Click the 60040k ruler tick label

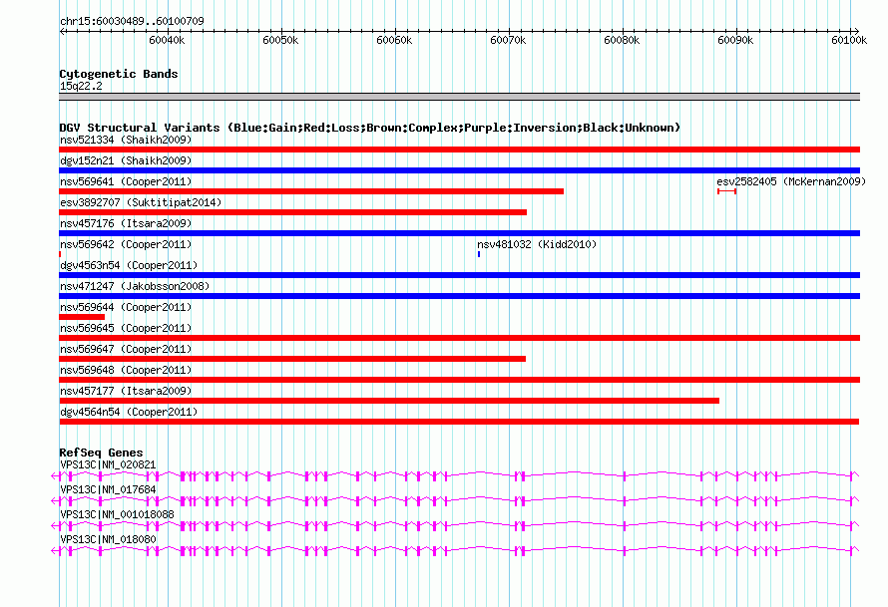point(167,40)
